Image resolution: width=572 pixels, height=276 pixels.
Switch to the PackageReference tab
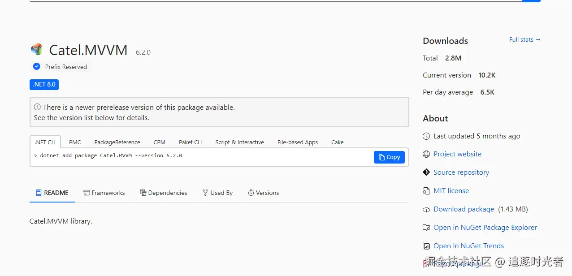pos(117,142)
